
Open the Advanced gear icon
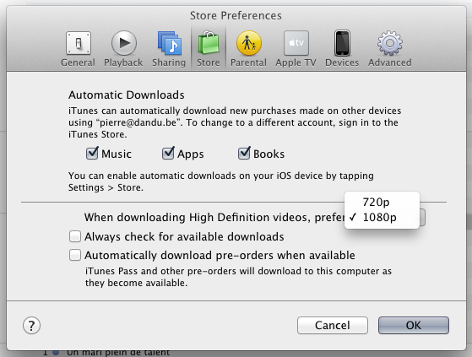(390, 43)
